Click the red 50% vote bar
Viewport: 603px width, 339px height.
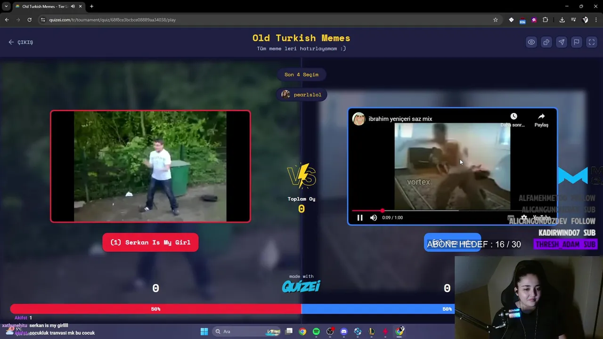(x=155, y=309)
